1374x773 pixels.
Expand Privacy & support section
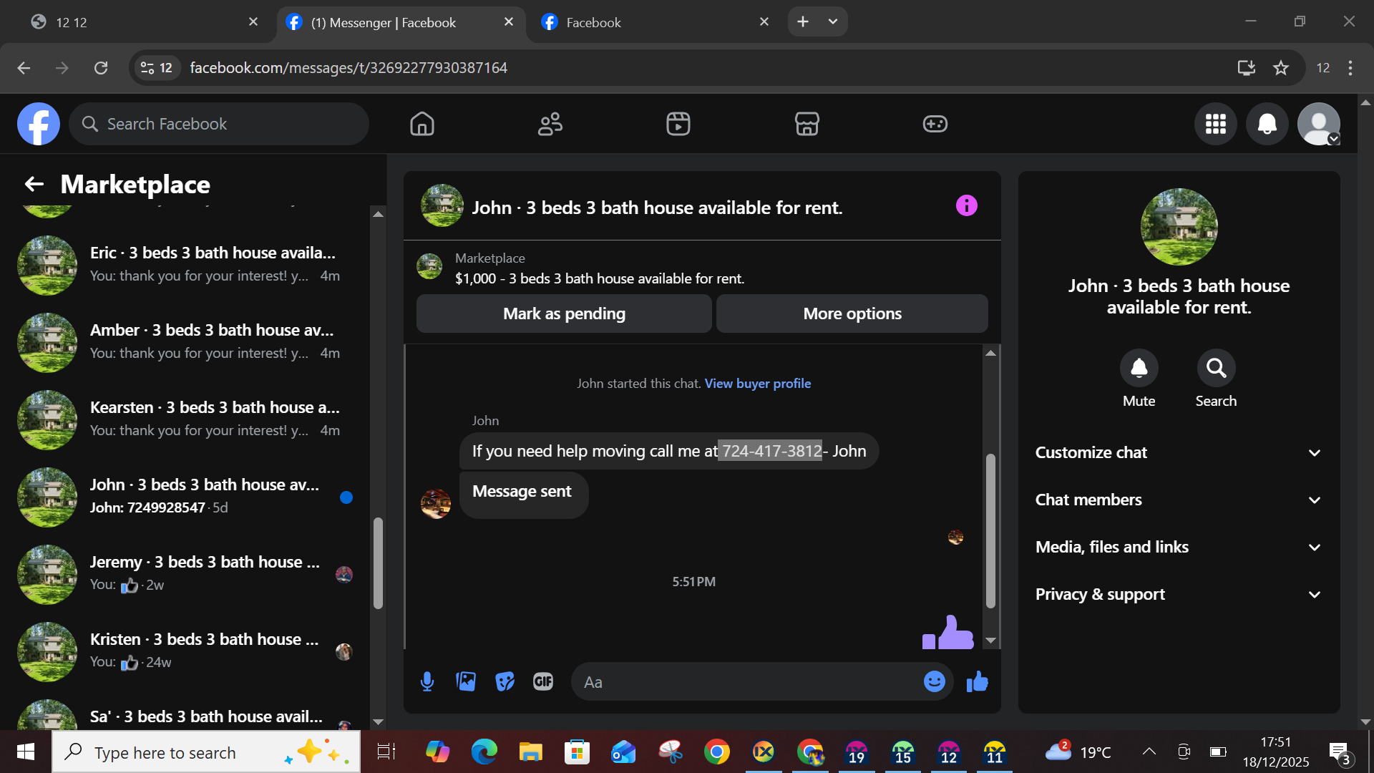click(1179, 594)
